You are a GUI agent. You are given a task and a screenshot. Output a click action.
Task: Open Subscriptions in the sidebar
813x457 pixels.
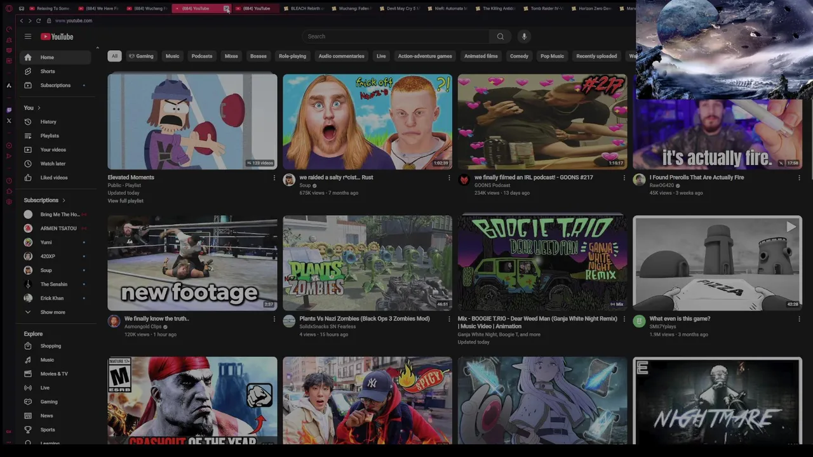[55, 85]
